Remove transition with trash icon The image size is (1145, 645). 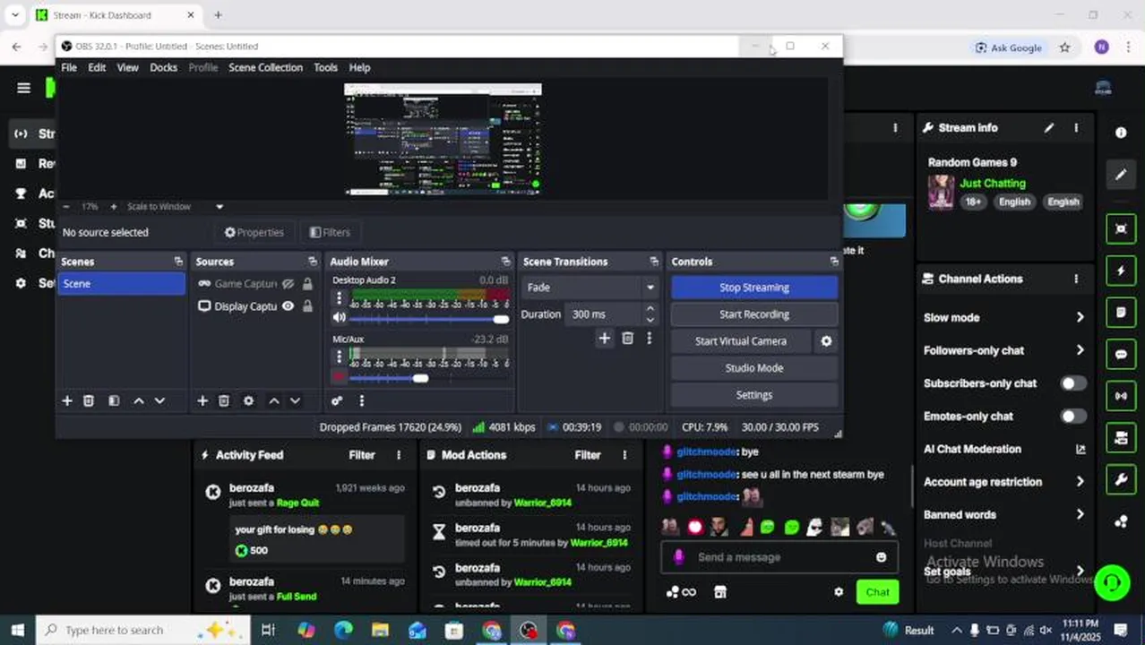627,338
